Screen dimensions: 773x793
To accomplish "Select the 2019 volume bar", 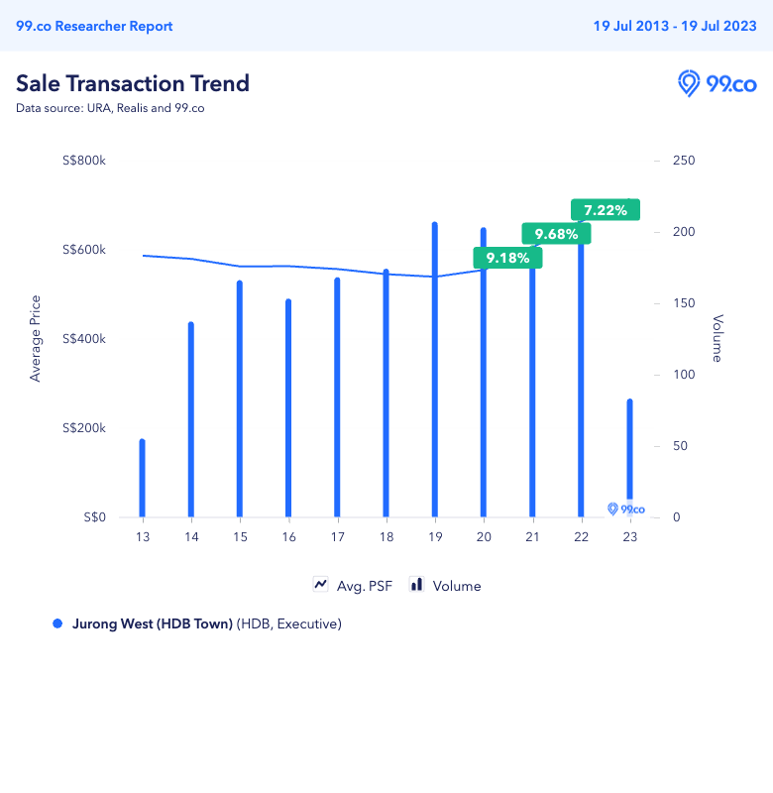I will click(435, 369).
